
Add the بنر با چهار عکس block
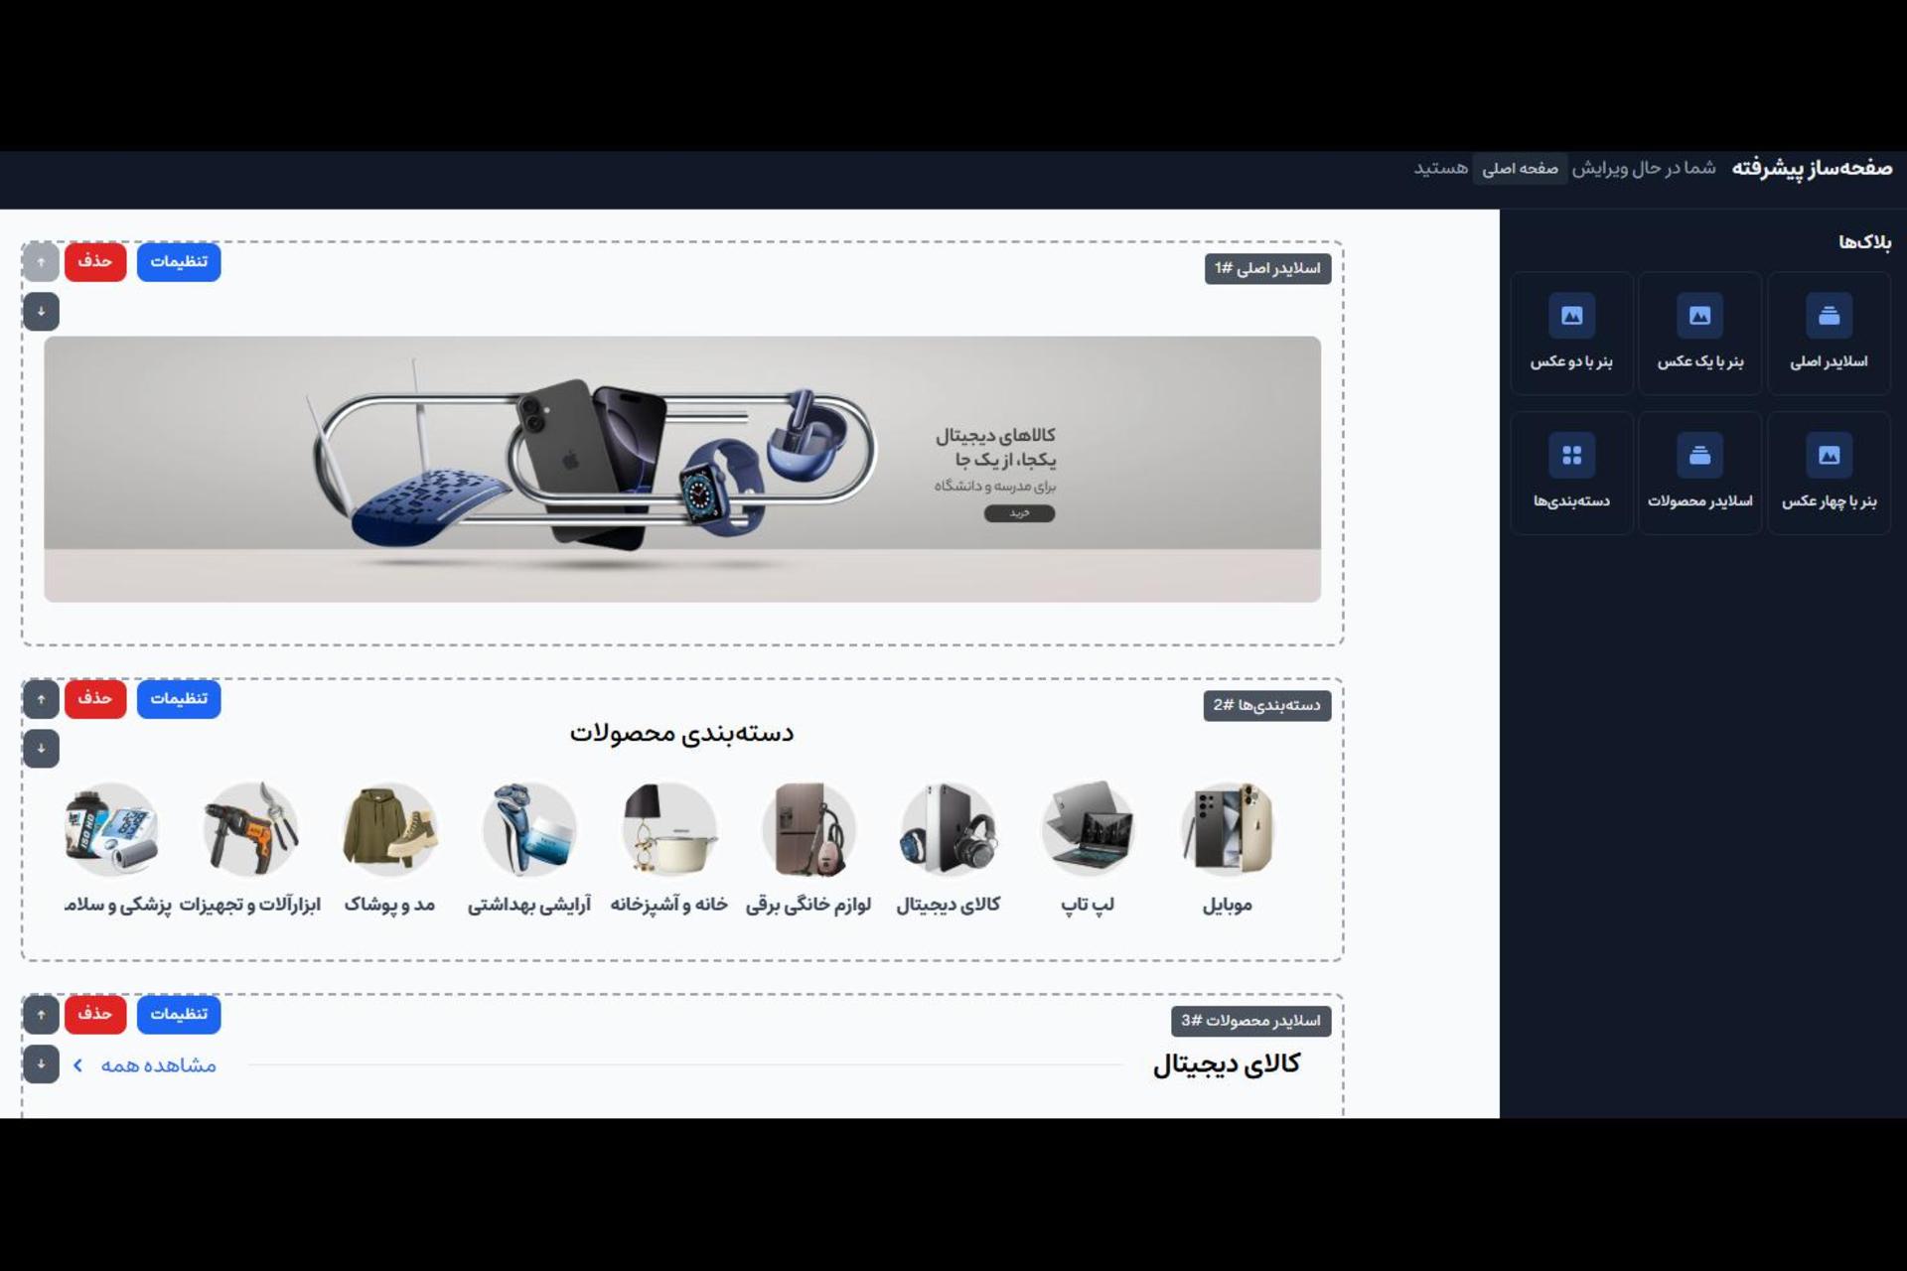pyautogui.click(x=1829, y=474)
